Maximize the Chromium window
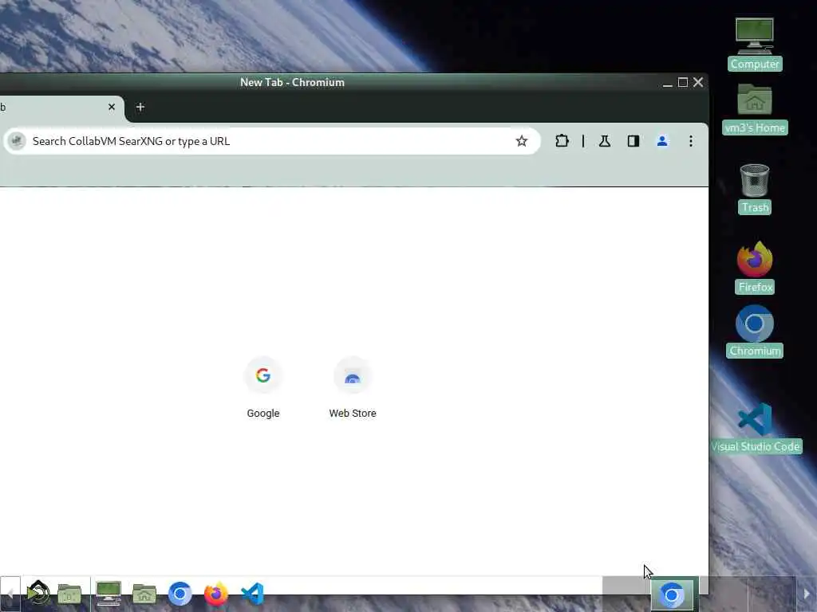Image resolution: width=817 pixels, height=612 pixels. click(683, 83)
